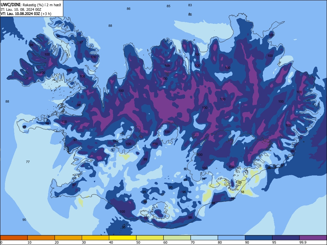Pick the '58' humidity value on the map
This screenshot has width=327, height=245.
[242, 192]
